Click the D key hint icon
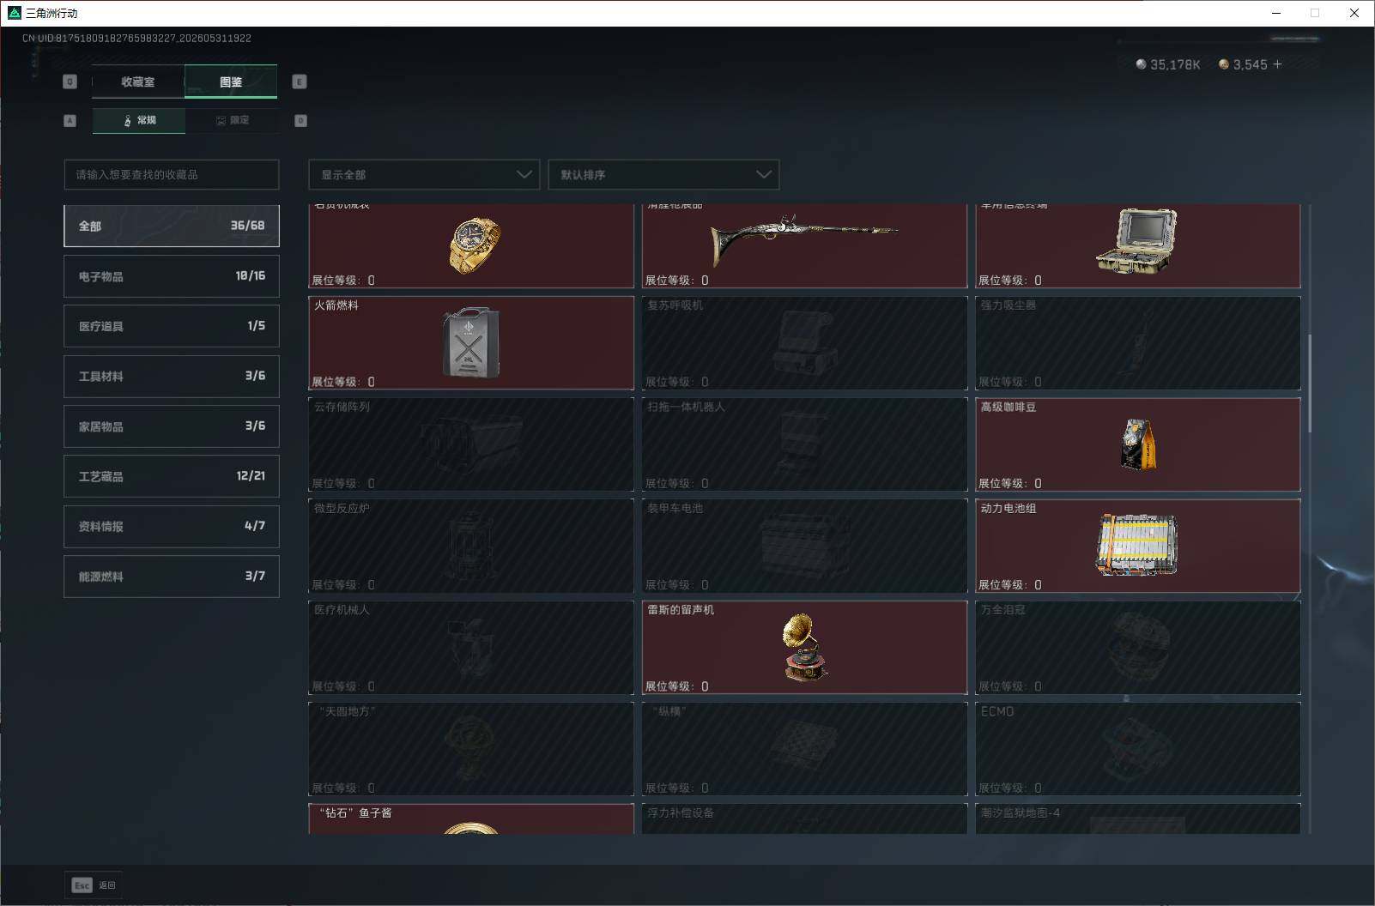Image resolution: width=1375 pixels, height=906 pixels. click(300, 120)
